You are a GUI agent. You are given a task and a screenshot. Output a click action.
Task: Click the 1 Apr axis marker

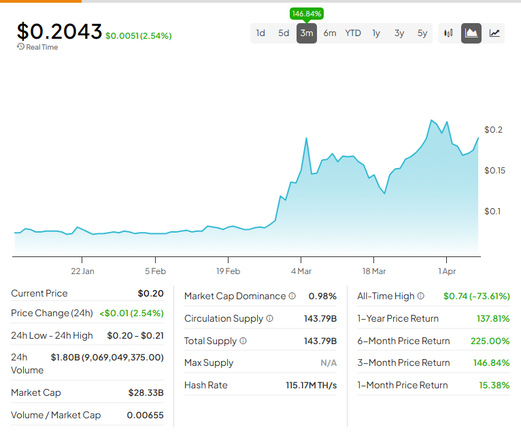447,271
